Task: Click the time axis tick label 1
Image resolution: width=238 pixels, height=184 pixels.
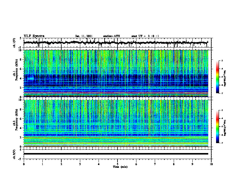Action: pyautogui.click(x=42, y=164)
